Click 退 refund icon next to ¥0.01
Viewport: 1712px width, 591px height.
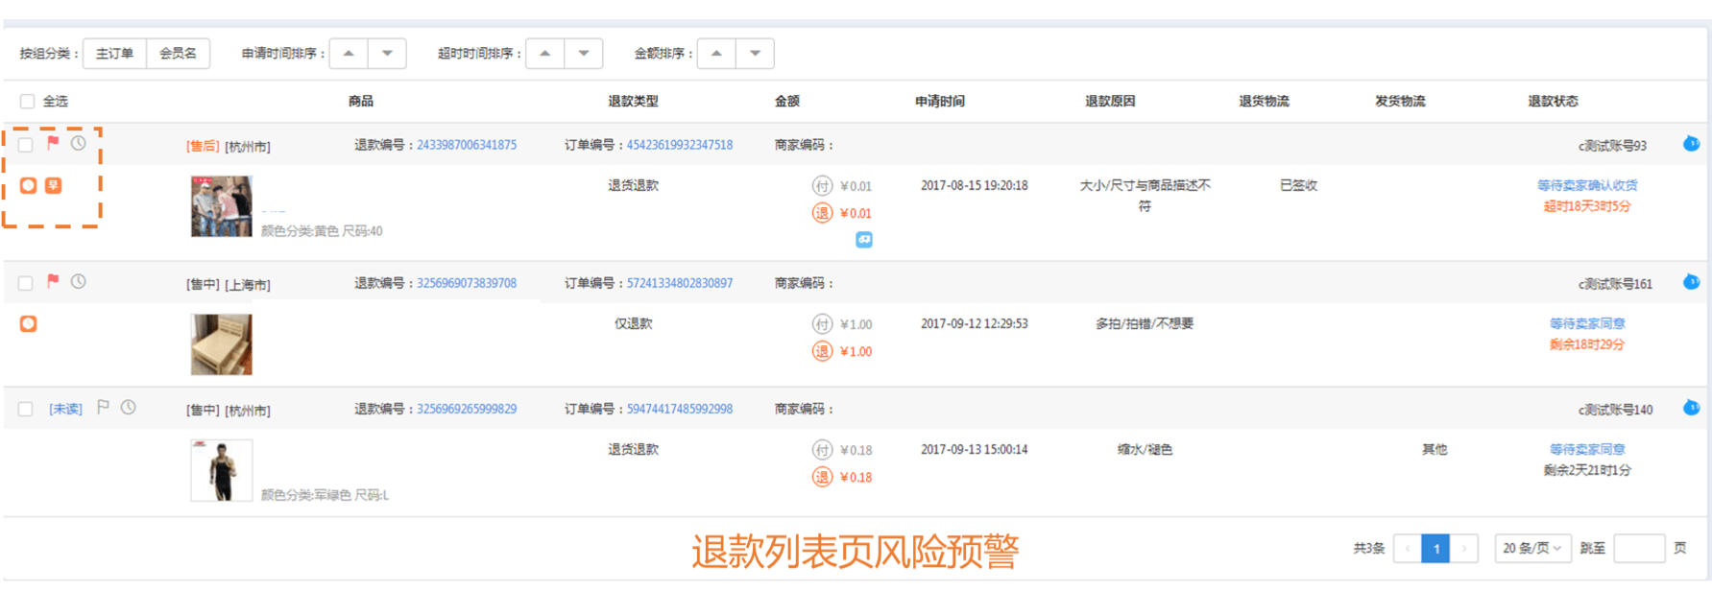(822, 213)
